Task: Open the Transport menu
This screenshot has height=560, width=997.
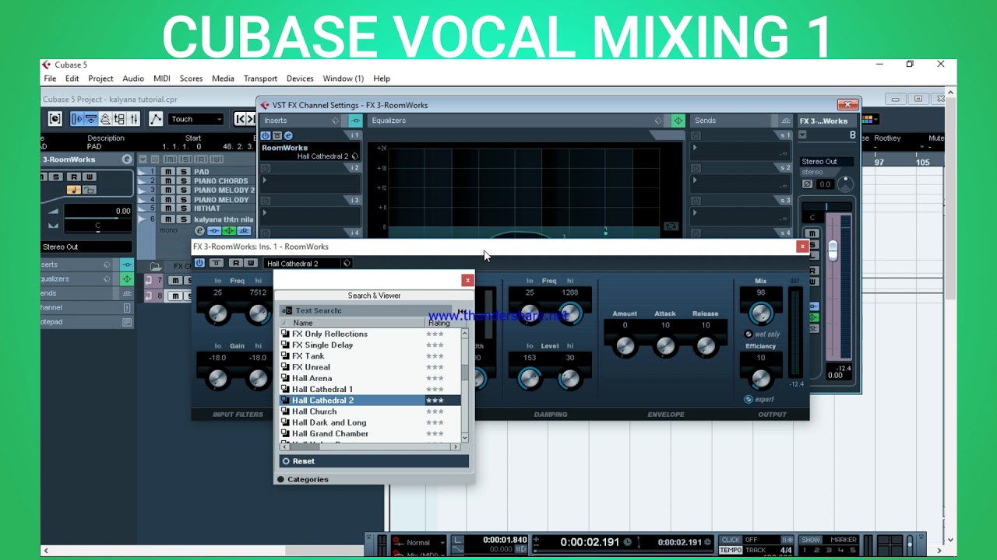Action: pyautogui.click(x=260, y=79)
